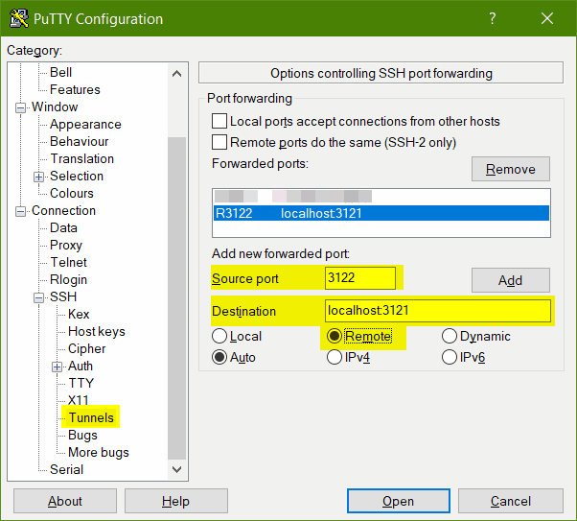Go to the Appearance settings category

pos(85,124)
